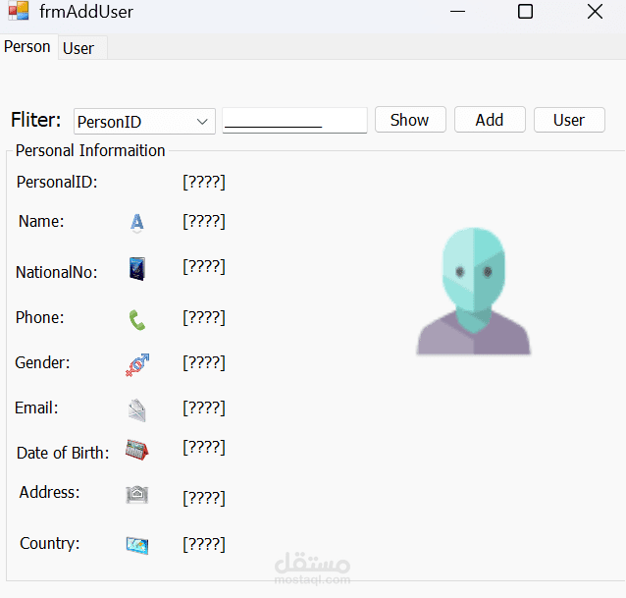Select the Phone value placeholder [????]

204,317
